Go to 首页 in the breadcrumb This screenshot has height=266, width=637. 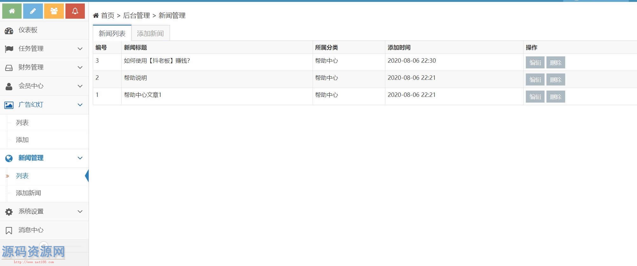click(x=108, y=15)
